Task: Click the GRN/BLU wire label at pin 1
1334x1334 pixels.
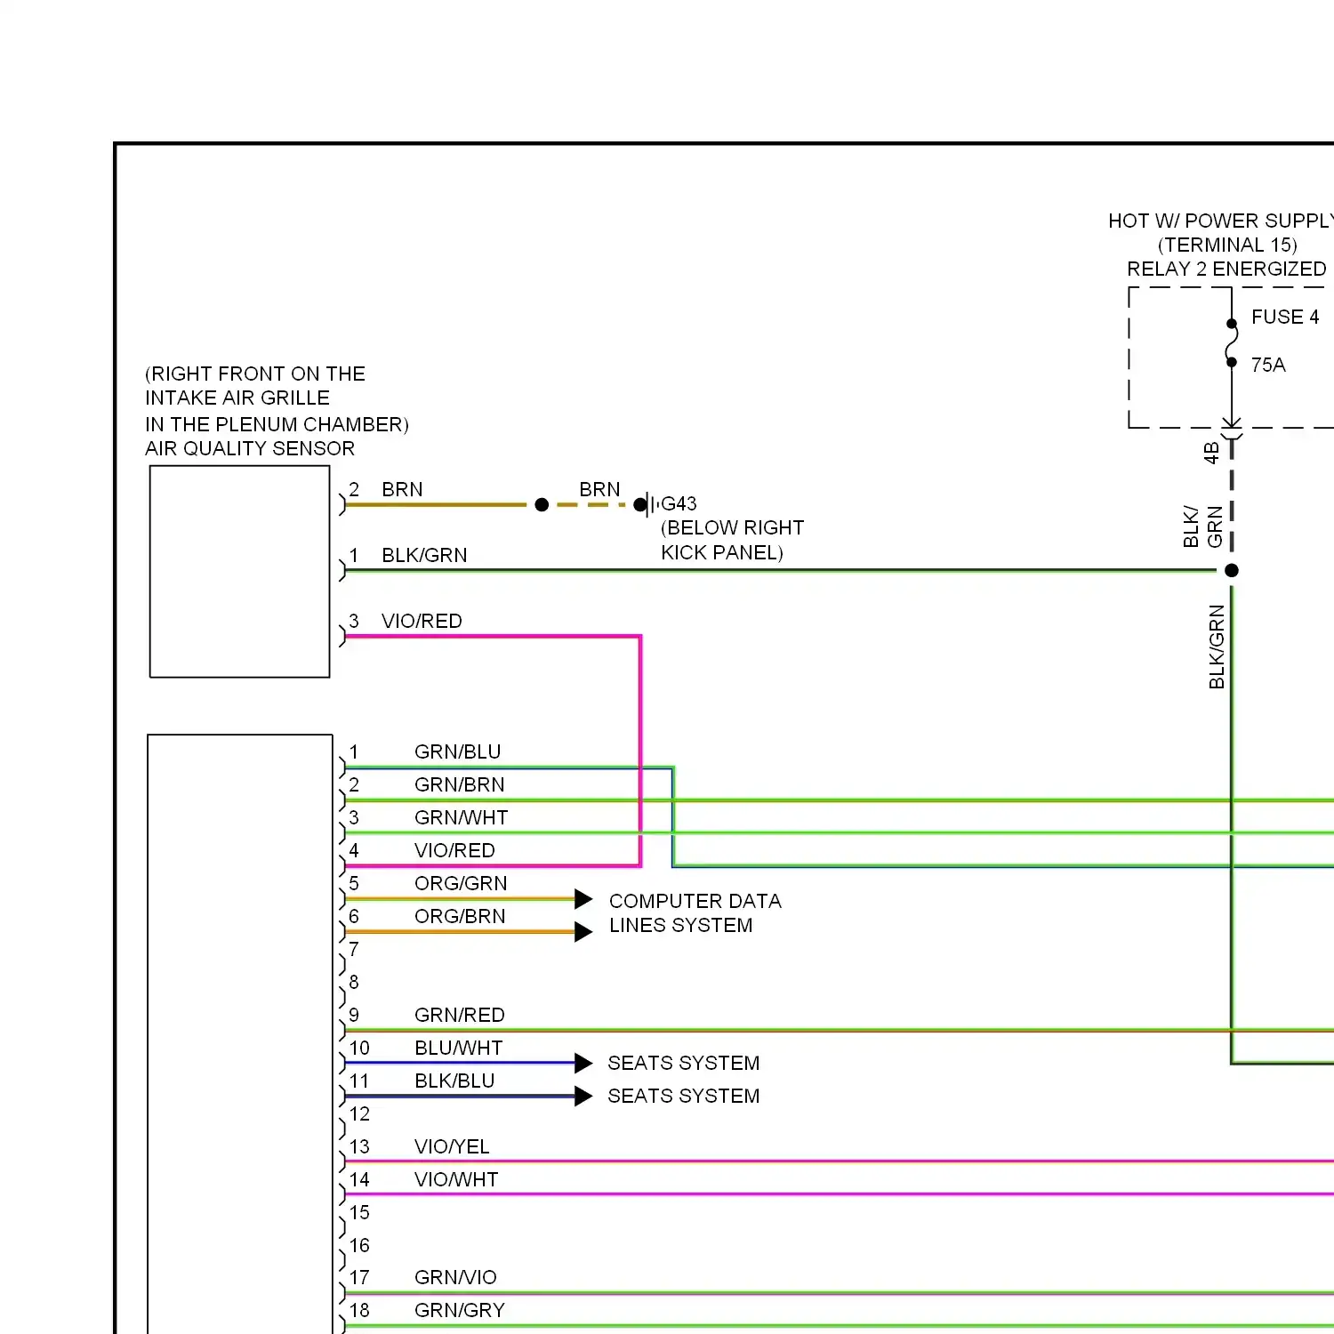Action: [x=458, y=751]
